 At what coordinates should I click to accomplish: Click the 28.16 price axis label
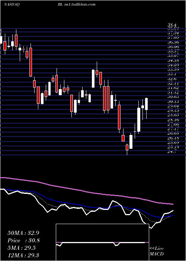[173, 120]
